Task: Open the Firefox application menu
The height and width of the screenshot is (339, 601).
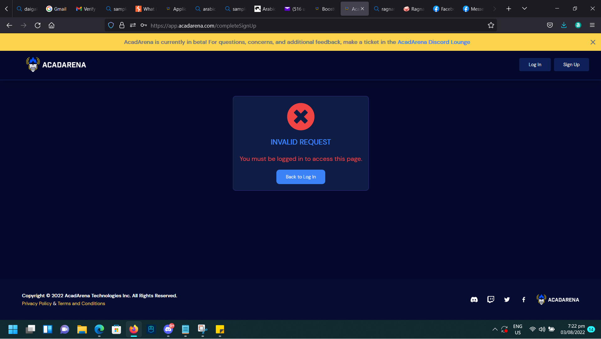Action: tap(593, 25)
